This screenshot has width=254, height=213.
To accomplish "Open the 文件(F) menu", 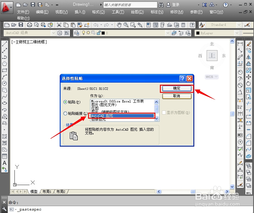I will pos(23,12).
